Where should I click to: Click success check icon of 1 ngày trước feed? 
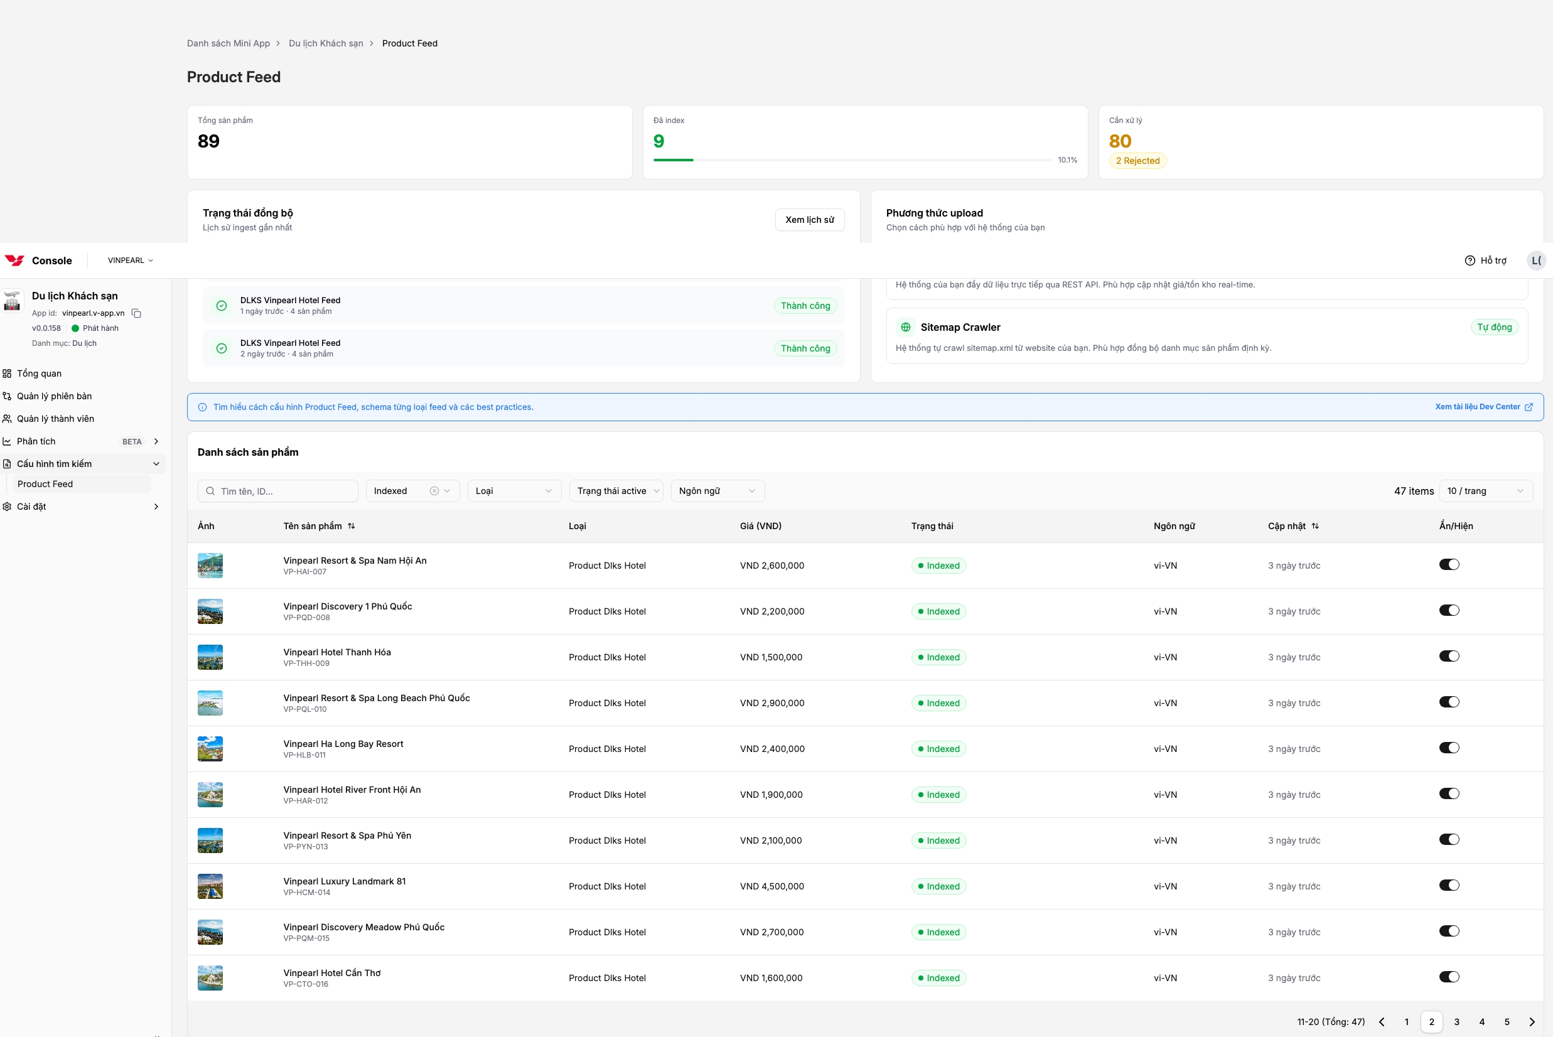point(222,306)
